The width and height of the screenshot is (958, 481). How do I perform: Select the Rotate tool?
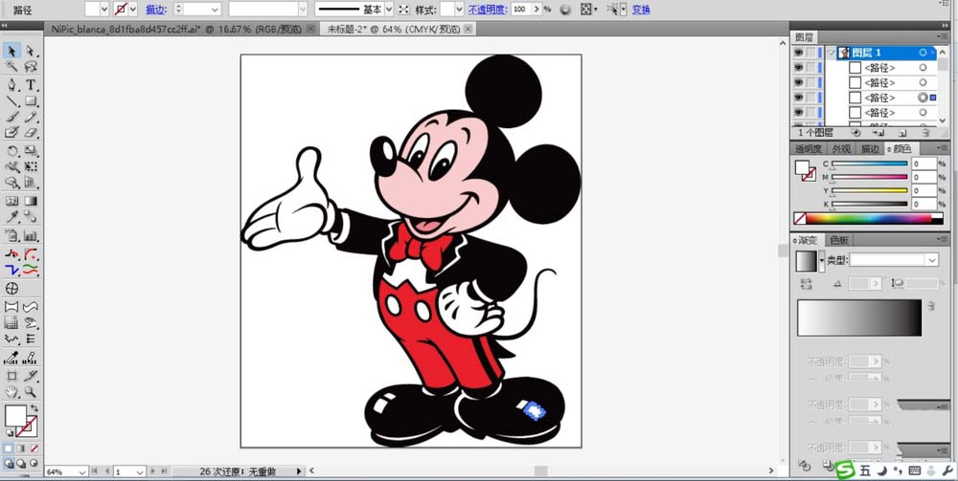11,151
